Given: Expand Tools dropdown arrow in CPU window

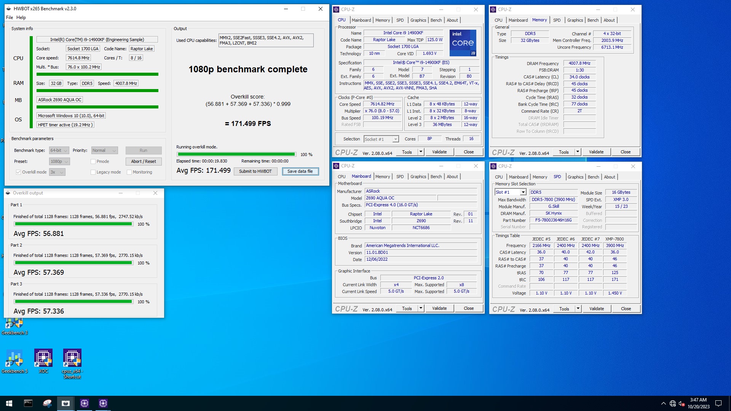Looking at the screenshot, I should pyautogui.click(x=421, y=152).
